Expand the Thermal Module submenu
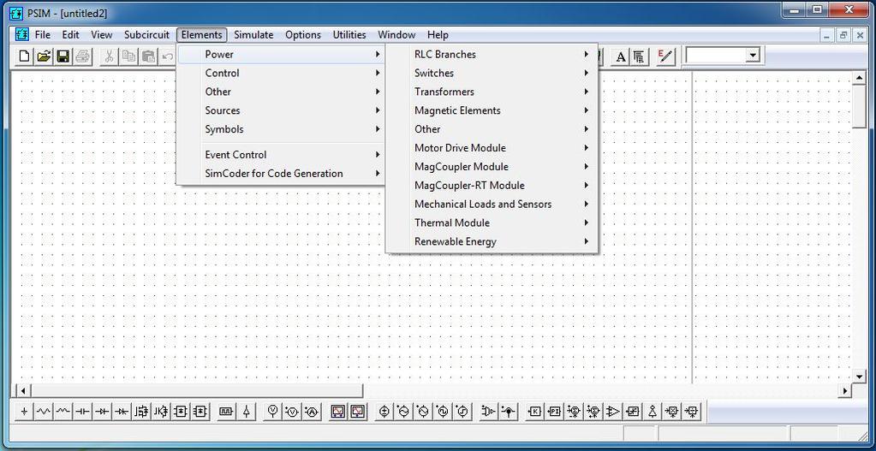876x451 pixels. [x=492, y=223]
